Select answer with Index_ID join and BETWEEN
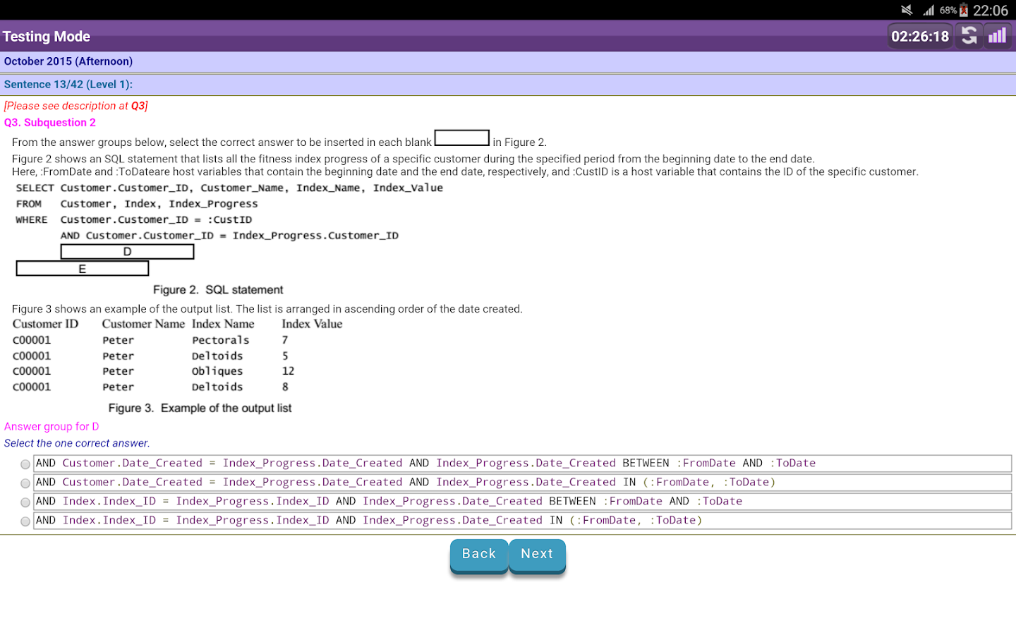Screen dimensions: 1016x635 point(523,502)
